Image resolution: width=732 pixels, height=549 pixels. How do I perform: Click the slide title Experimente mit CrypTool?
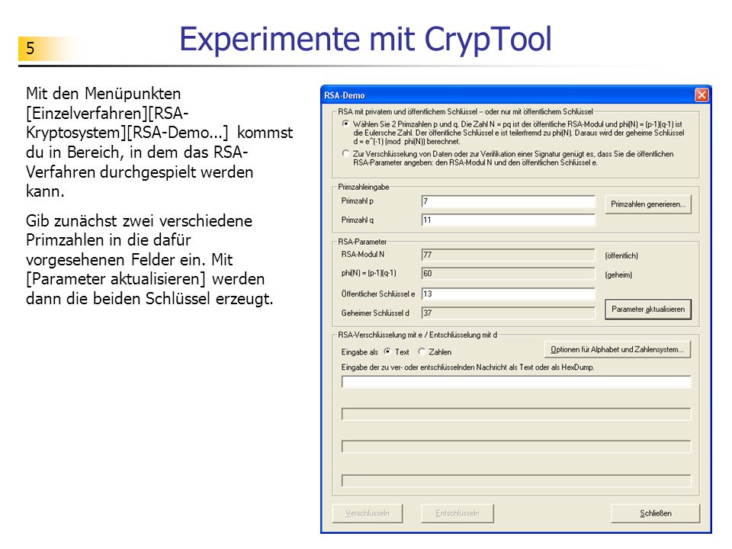365,39
